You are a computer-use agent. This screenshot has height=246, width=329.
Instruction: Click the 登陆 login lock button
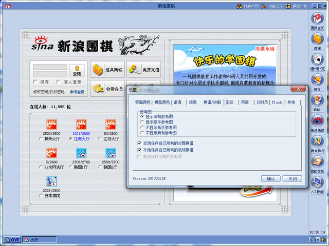[77, 71]
